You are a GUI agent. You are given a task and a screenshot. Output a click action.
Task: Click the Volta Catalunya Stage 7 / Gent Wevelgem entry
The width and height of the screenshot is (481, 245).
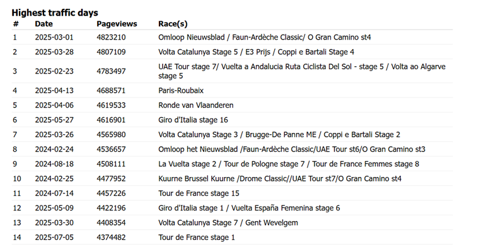tap(228, 222)
